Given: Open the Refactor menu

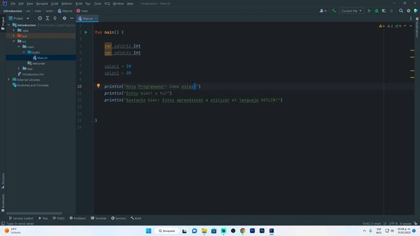Looking at the screenshot, I should [x=67, y=3].
